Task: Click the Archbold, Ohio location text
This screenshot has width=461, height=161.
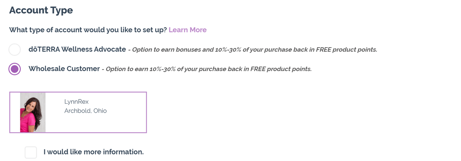Action: tap(86, 111)
